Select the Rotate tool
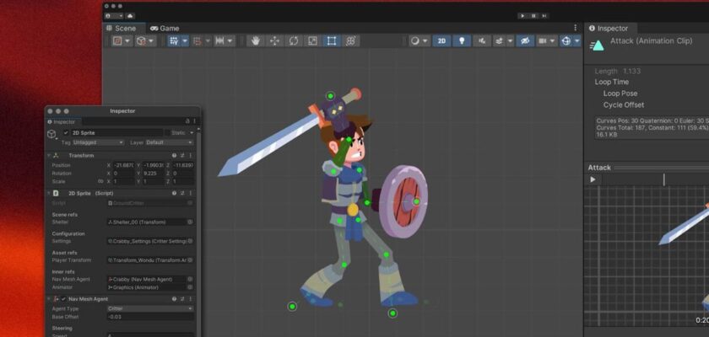The image size is (709, 337). click(294, 40)
